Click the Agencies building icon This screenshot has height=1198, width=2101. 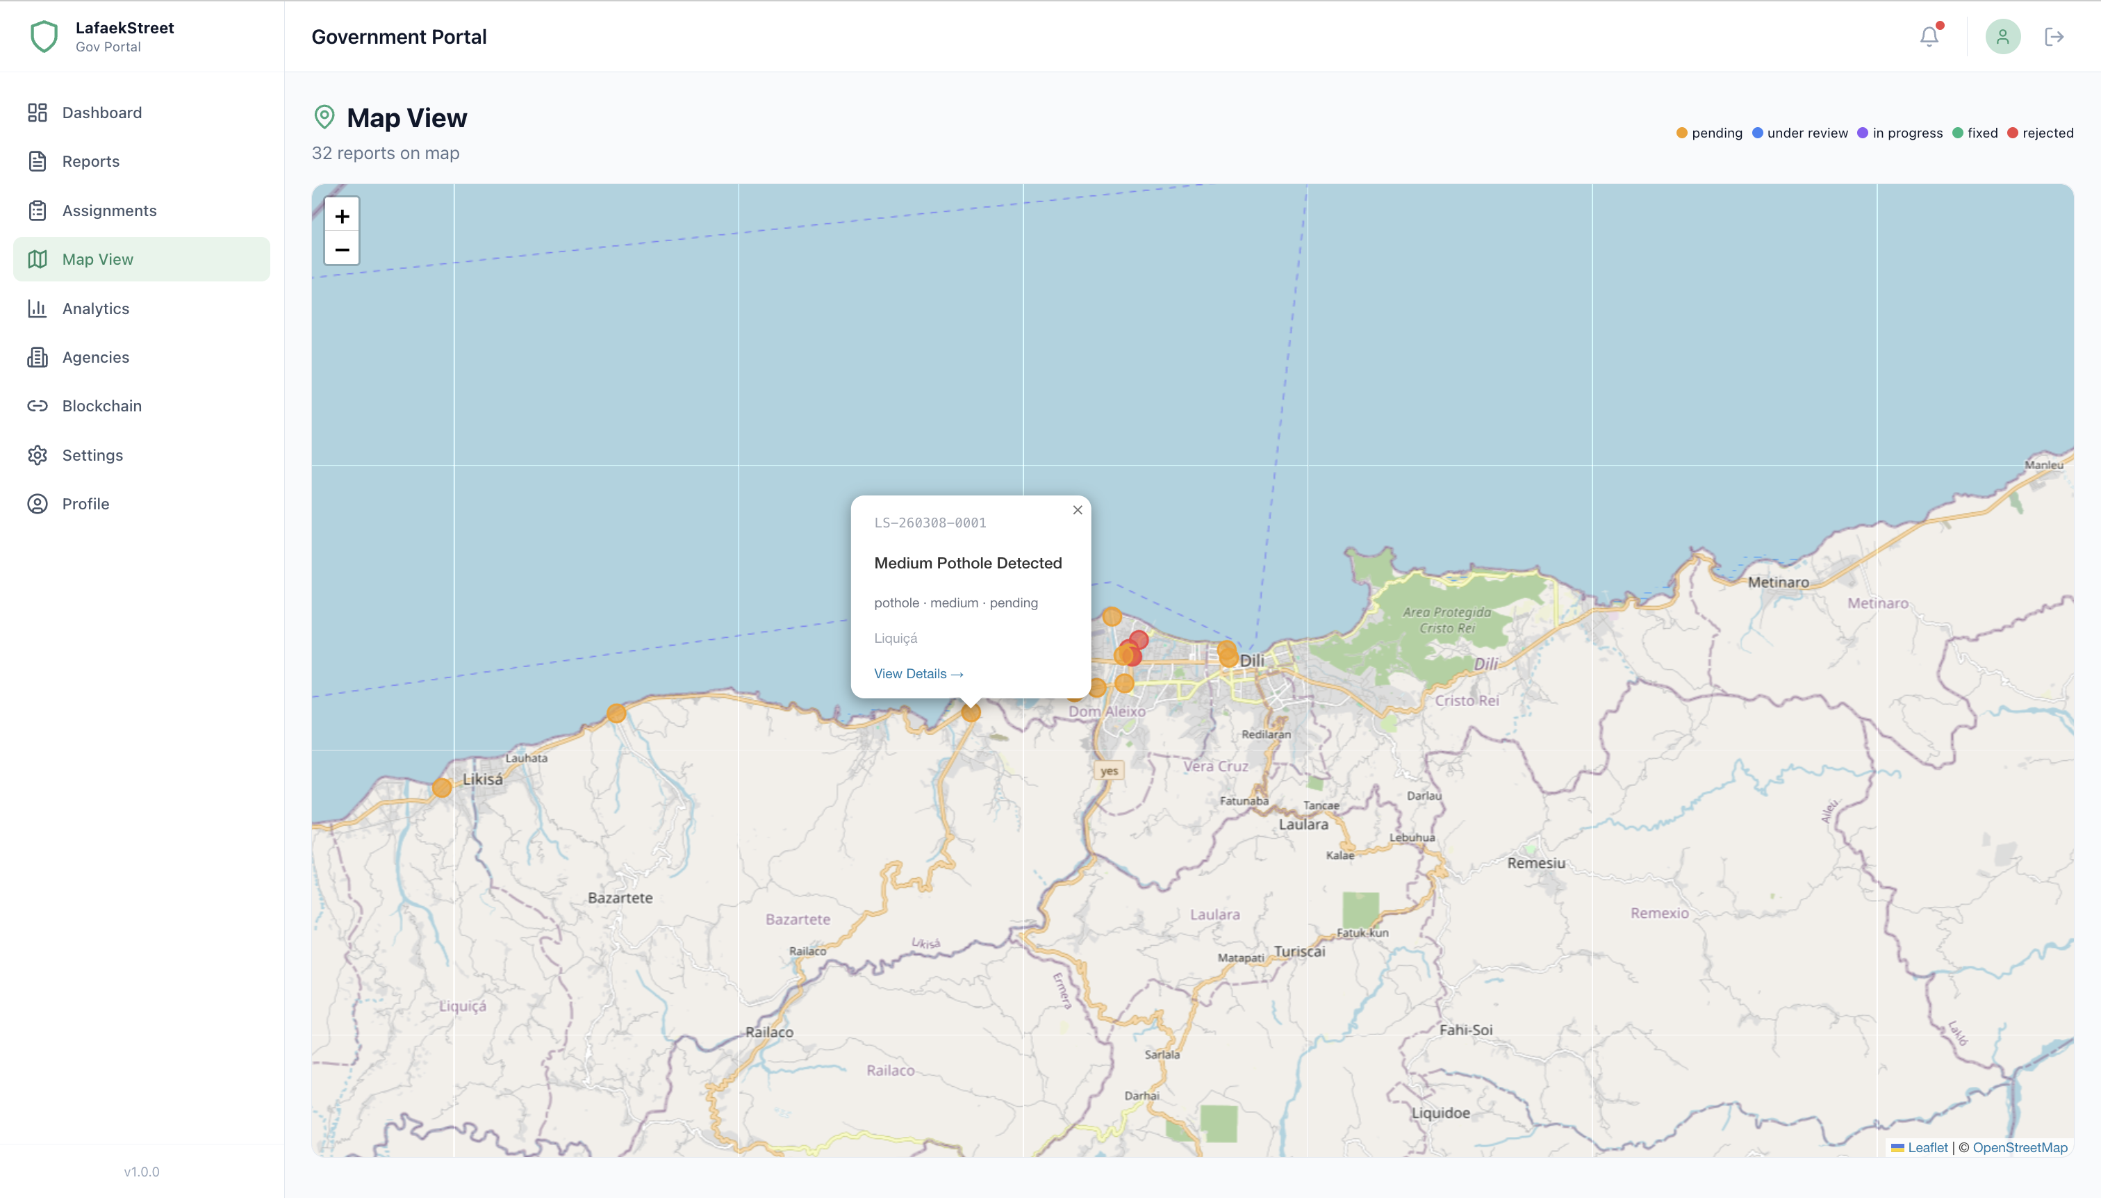click(38, 356)
